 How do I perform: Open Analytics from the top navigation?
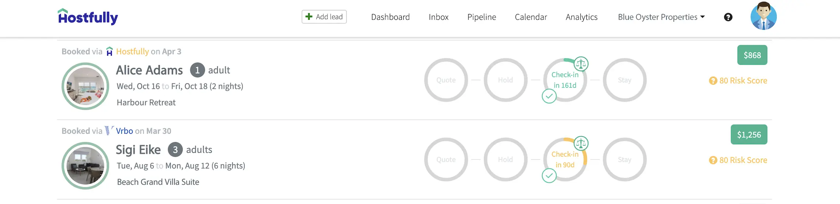coord(582,17)
